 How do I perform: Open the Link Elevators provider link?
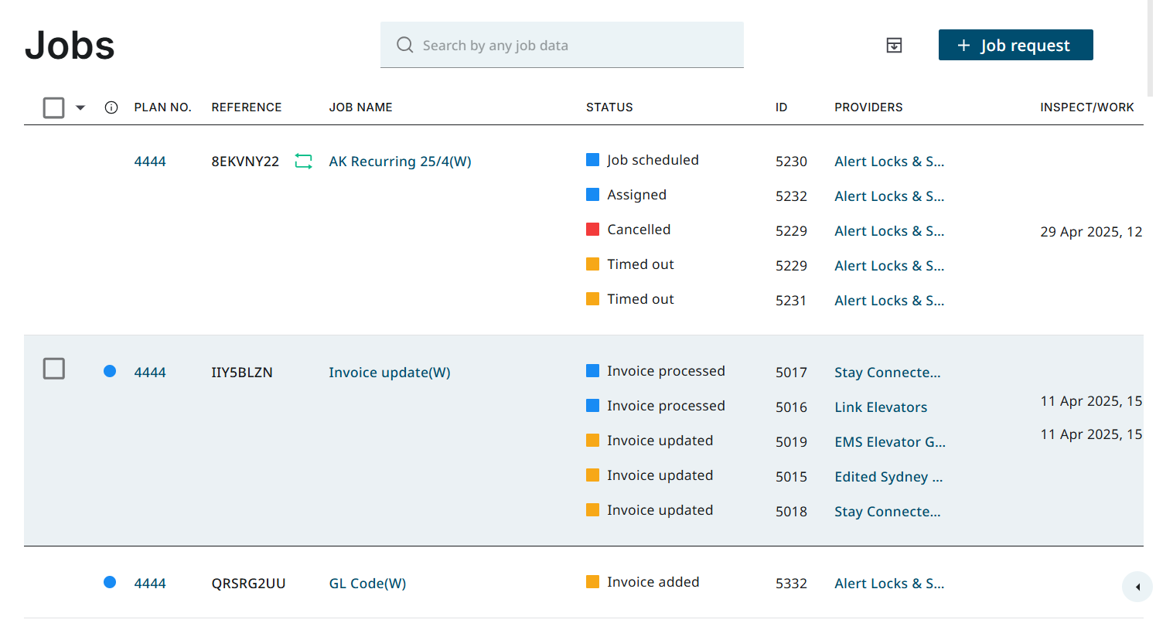[881, 407]
